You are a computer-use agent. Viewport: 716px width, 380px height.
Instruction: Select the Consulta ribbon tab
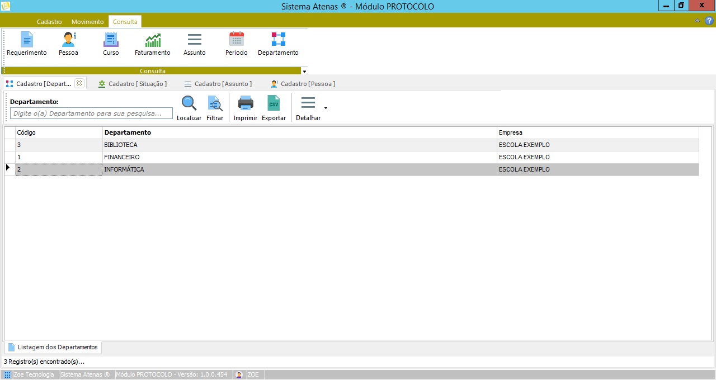pyautogui.click(x=125, y=22)
